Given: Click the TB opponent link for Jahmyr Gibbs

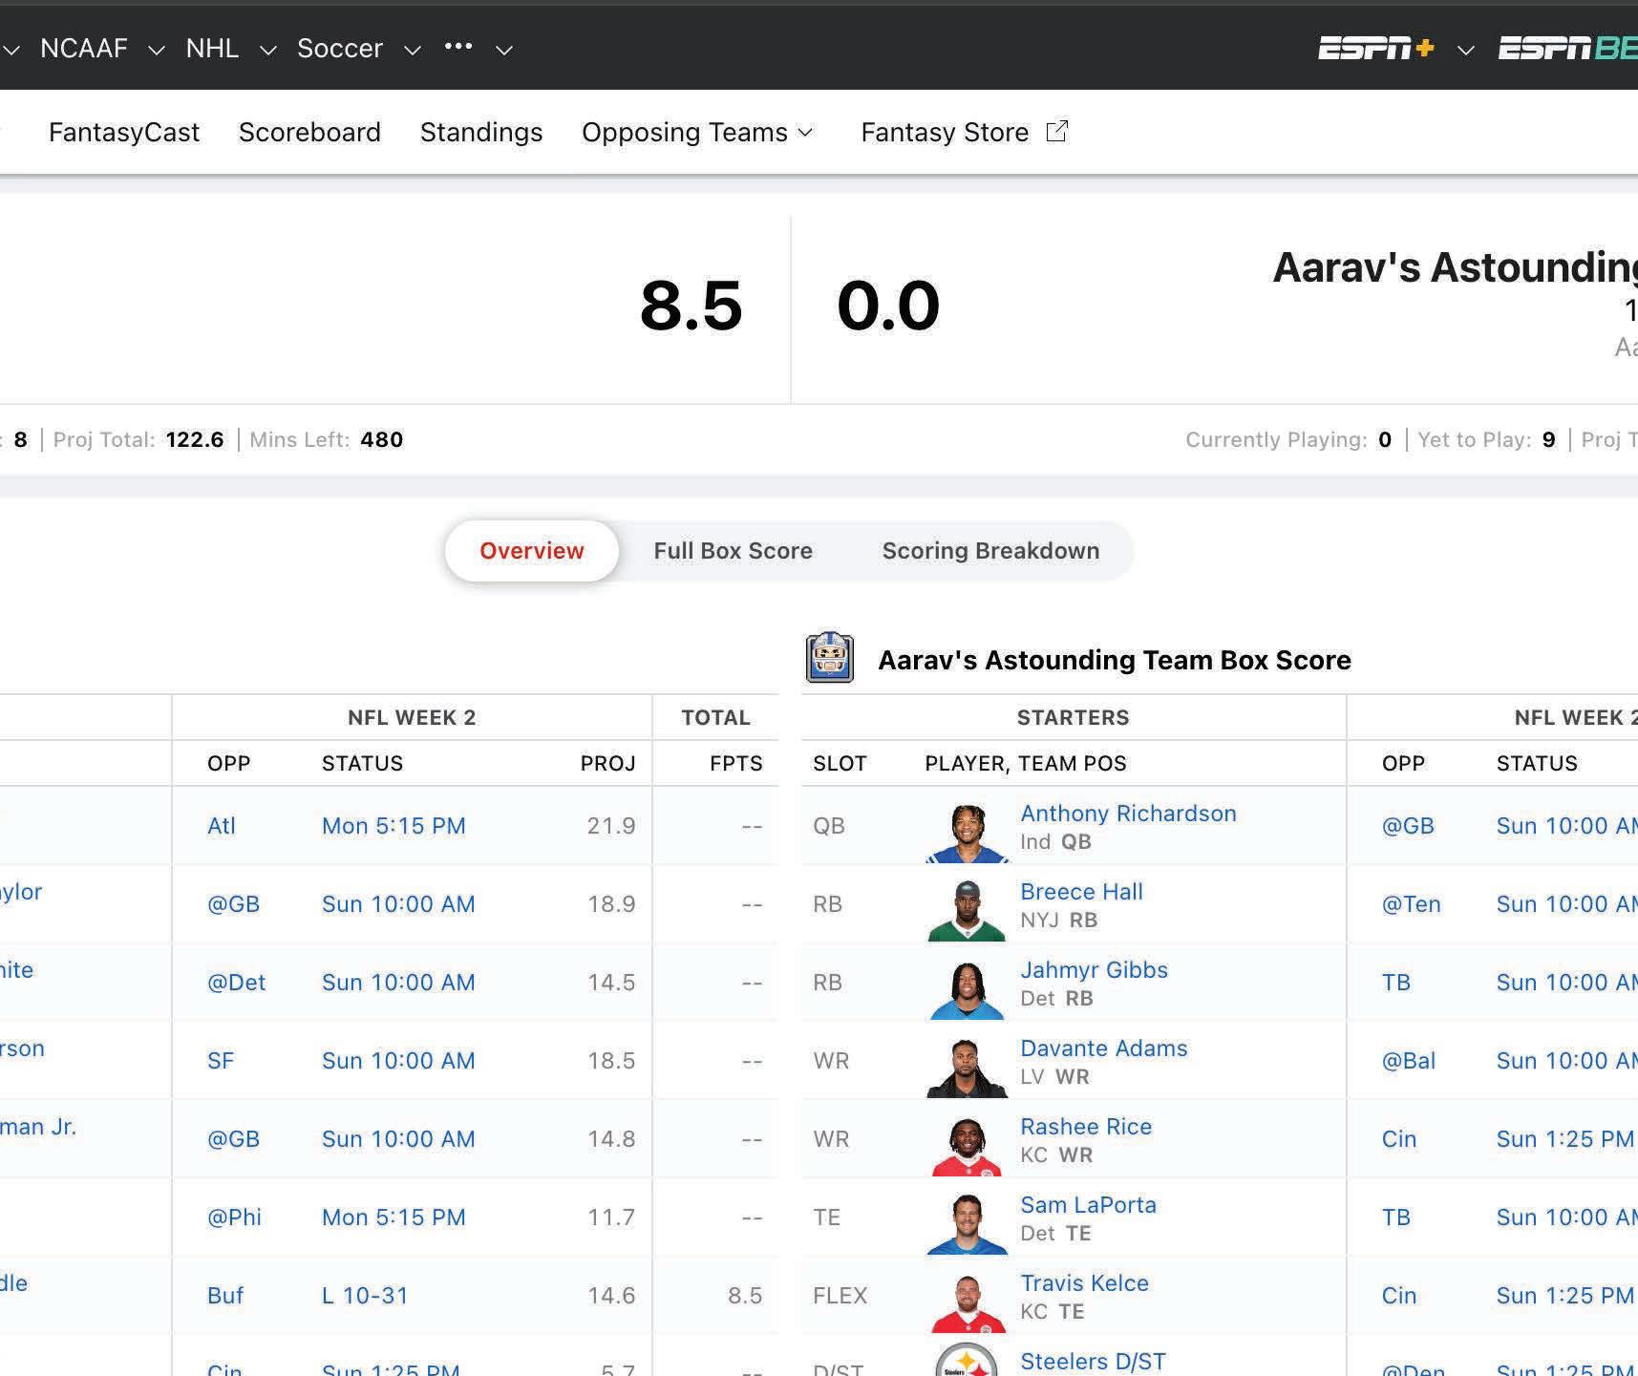Looking at the screenshot, I should 1396,983.
